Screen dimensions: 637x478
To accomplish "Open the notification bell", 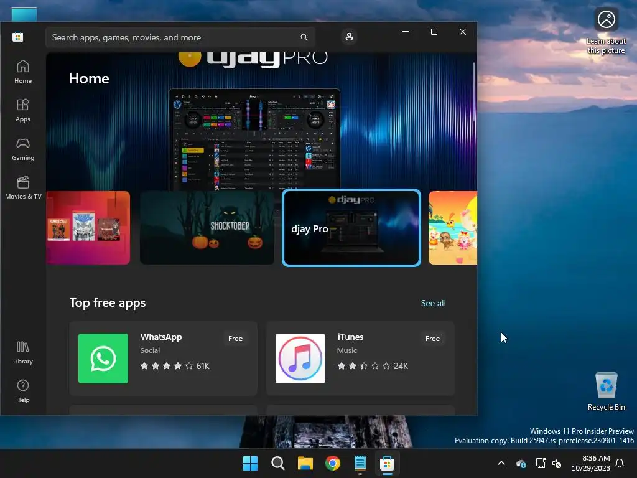I will [620, 463].
